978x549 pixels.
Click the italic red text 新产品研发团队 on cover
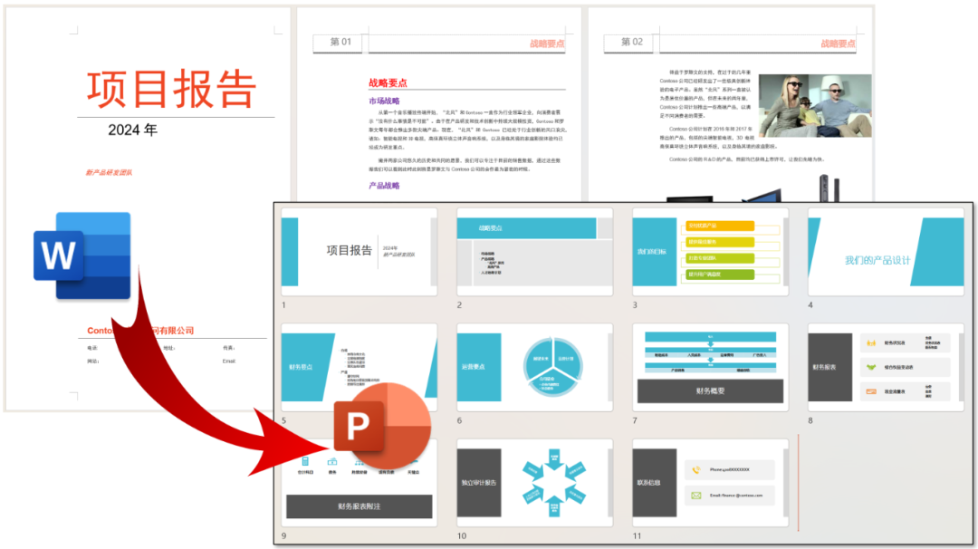point(109,172)
